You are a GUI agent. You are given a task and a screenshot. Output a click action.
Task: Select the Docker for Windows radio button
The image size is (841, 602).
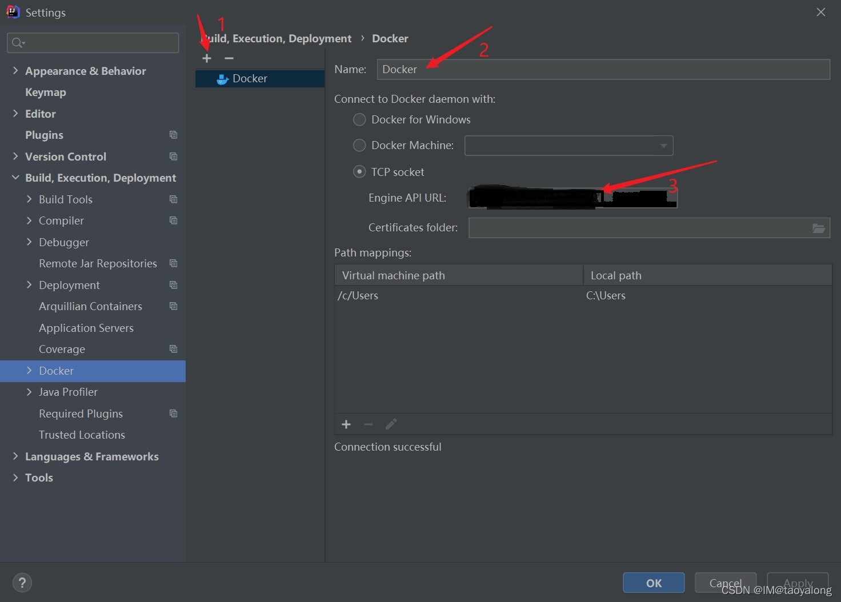tap(359, 120)
